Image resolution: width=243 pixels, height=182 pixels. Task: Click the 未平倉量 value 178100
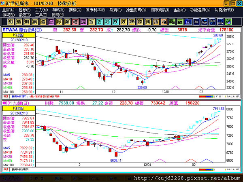coord(226,30)
